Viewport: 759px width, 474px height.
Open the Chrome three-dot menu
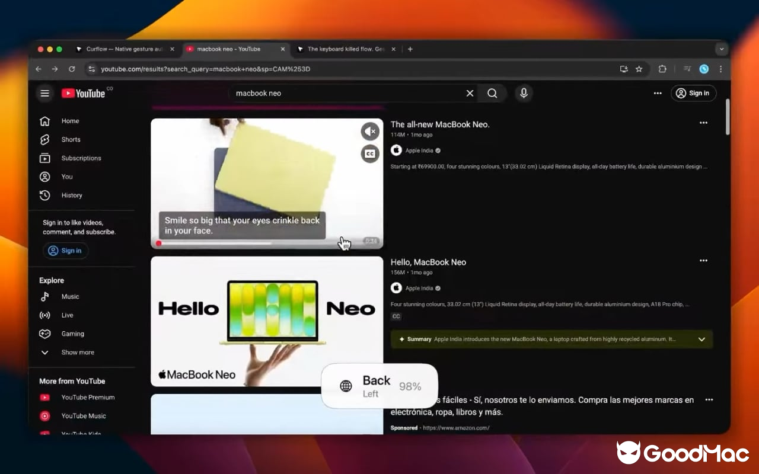pyautogui.click(x=720, y=69)
